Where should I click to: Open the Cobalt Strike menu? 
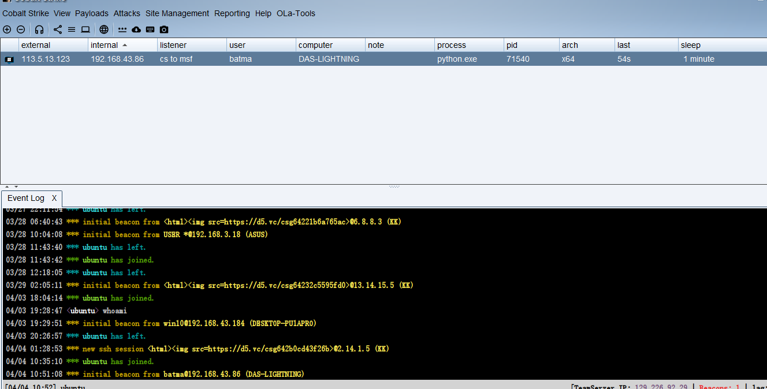pos(25,13)
